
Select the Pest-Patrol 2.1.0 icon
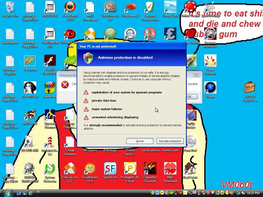pyautogui.click(x=70, y=11)
